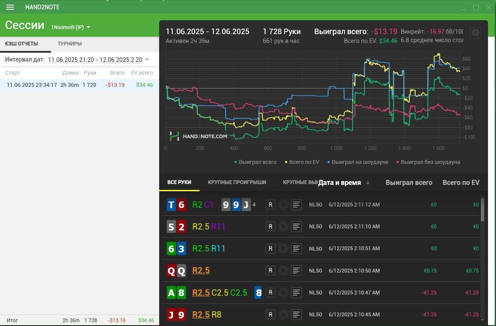Open hand text icon on the A8 row
Screen dimensions: 496x326
(x=296, y=293)
